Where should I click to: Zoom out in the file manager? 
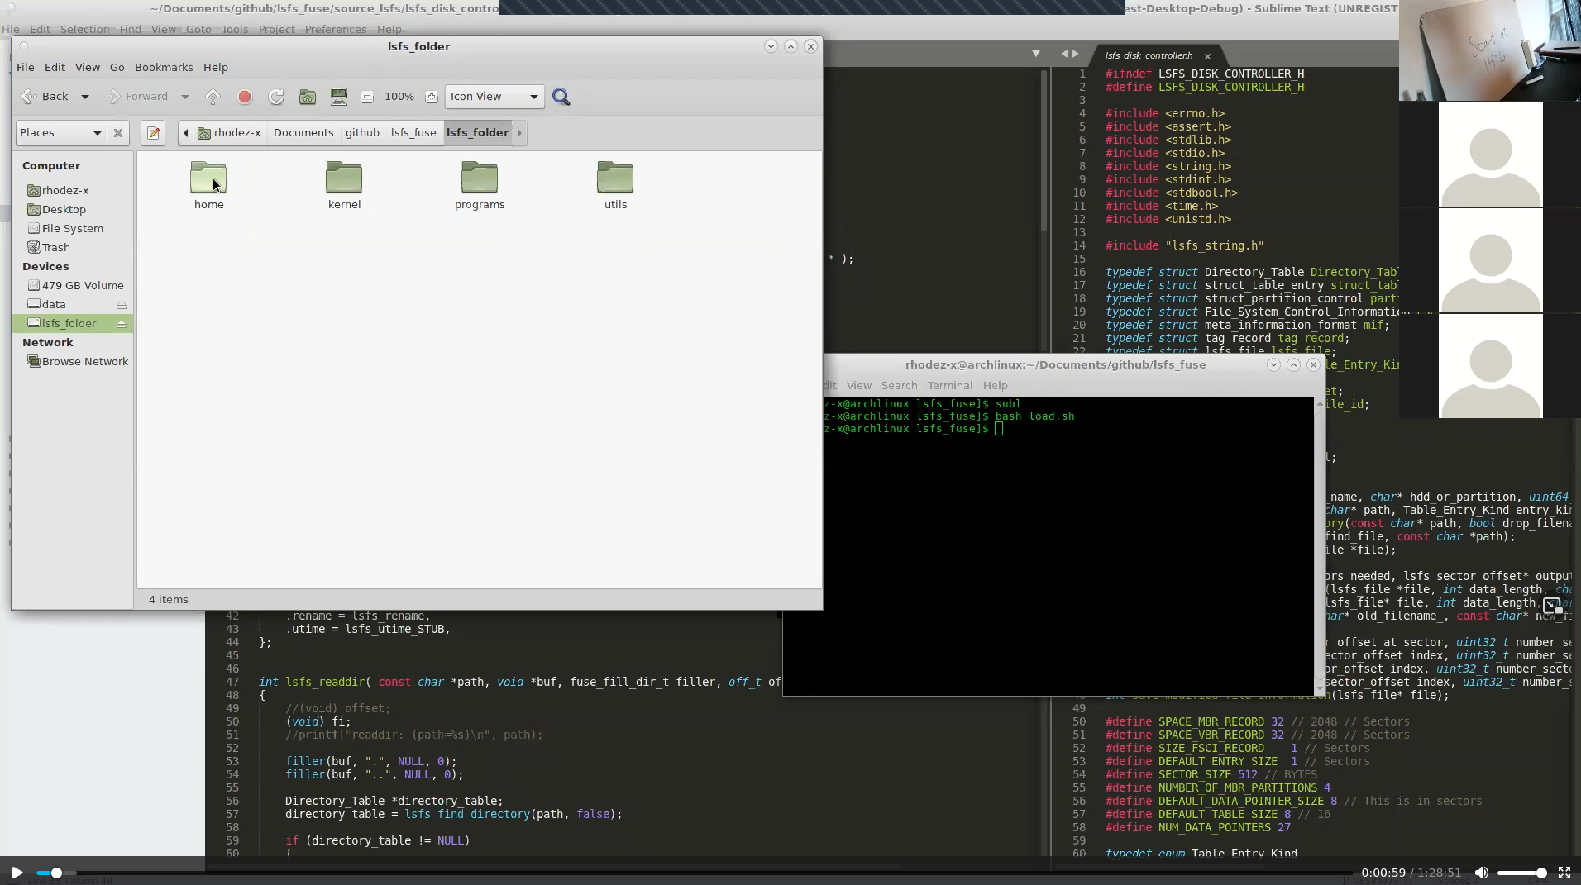coord(367,97)
